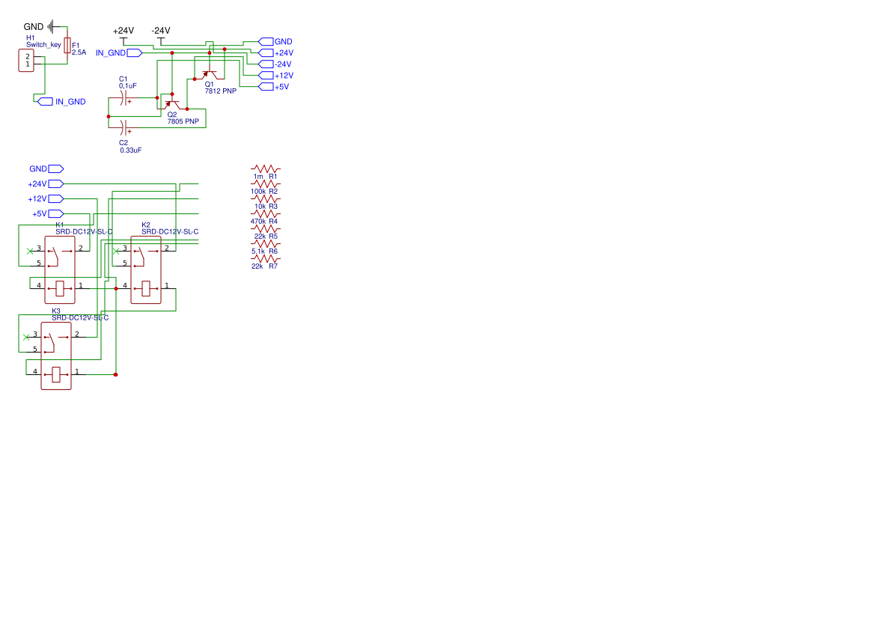Image resolution: width=875 pixels, height=619 pixels.
Task: Select relay K1 switch contact symbol
Action: tap(60, 255)
